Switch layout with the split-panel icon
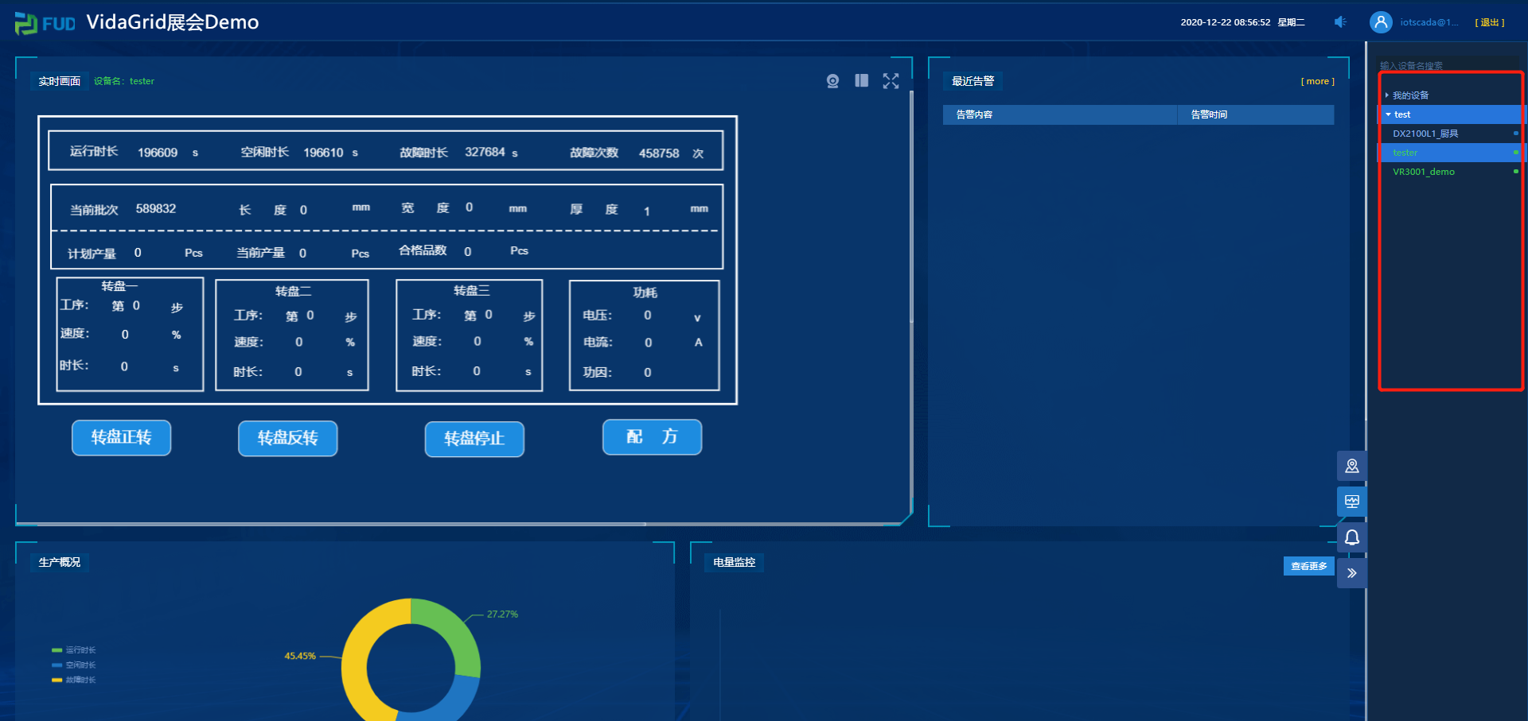 [x=861, y=80]
